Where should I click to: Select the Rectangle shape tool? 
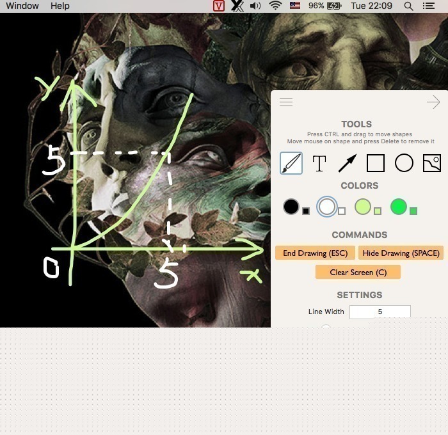[x=376, y=163]
